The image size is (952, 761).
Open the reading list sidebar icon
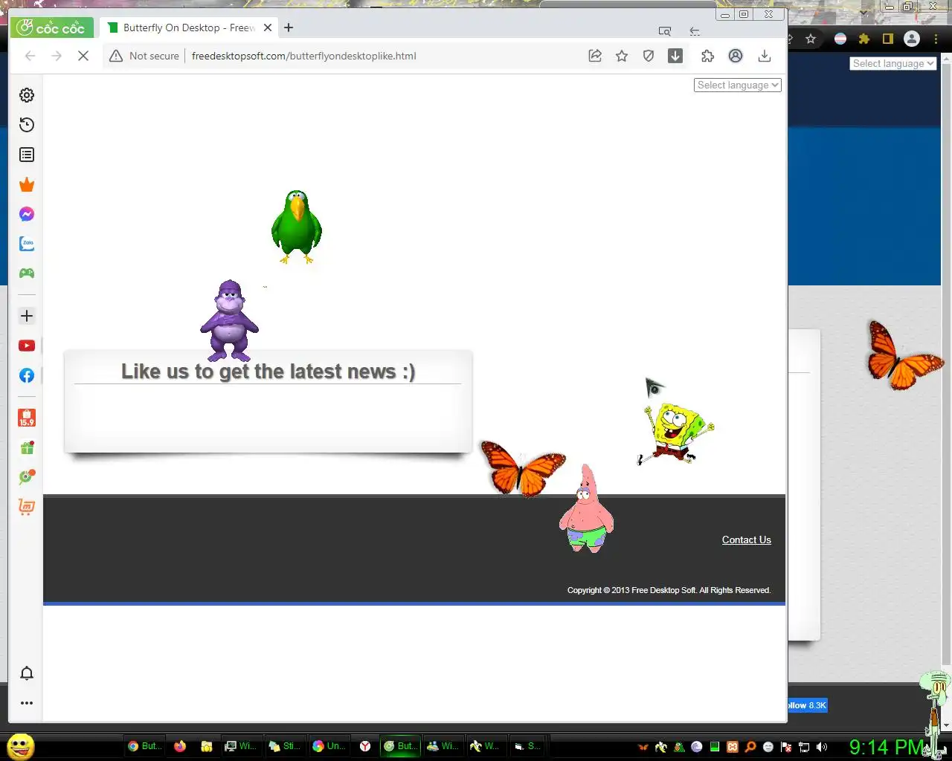tap(27, 155)
